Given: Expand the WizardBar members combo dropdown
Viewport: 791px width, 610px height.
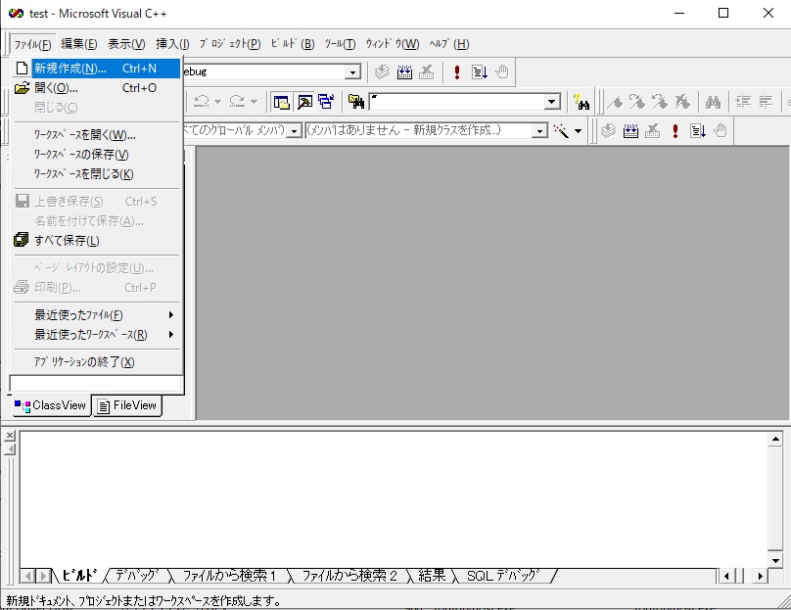Looking at the screenshot, I should (539, 131).
